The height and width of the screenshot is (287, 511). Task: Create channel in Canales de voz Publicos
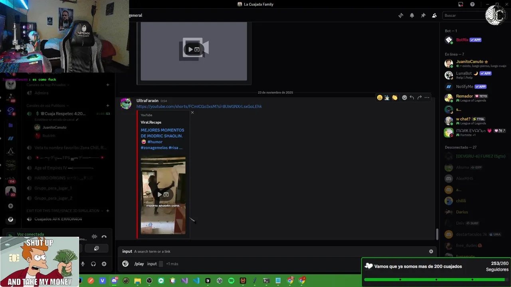[x=108, y=106]
